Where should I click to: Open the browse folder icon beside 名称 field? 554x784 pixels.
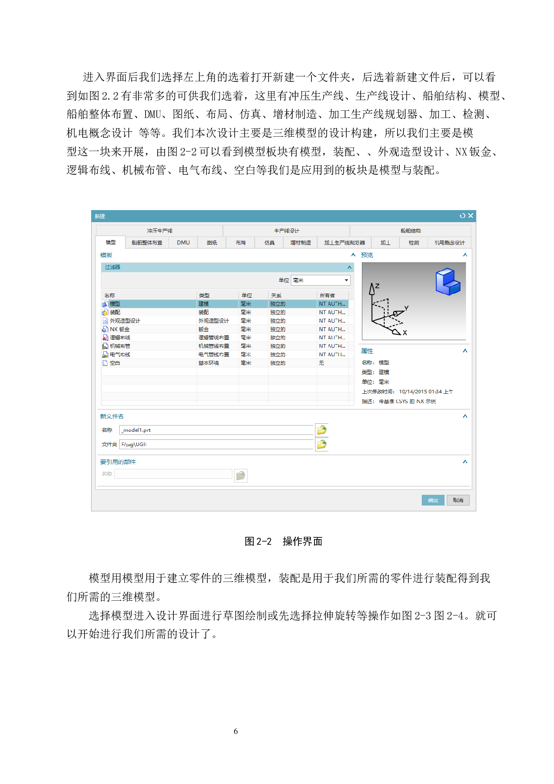click(x=322, y=430)
